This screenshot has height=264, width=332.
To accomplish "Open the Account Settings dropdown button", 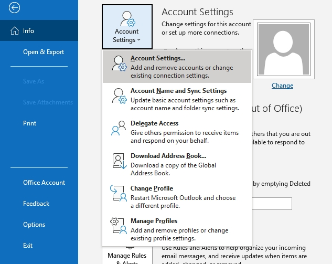I will [x=127, y=27].
